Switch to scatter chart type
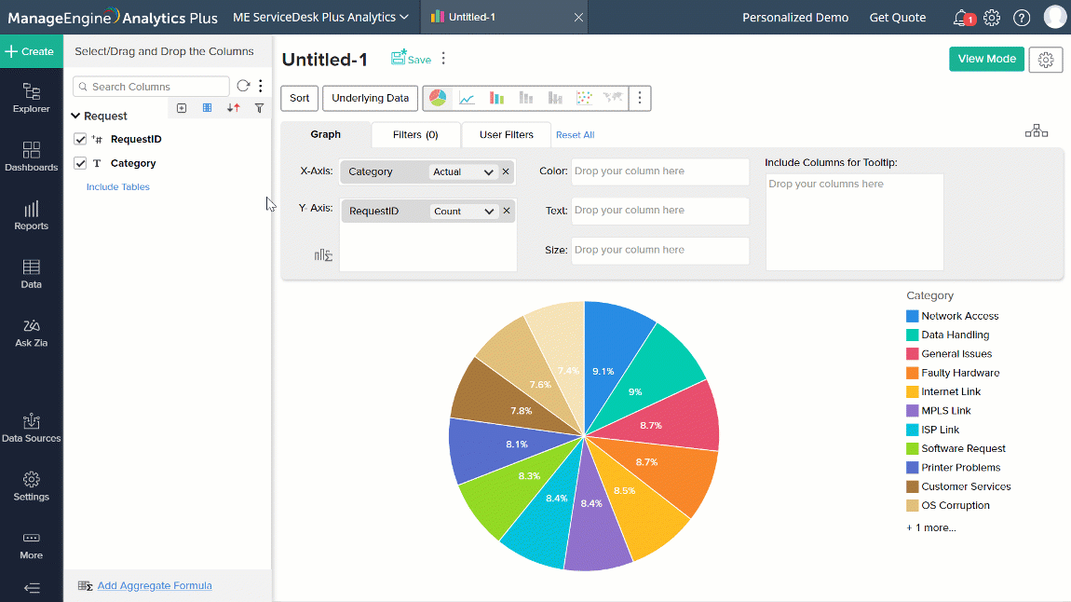Viewport: 1071px width, 602px height. [x=584, y=99]
